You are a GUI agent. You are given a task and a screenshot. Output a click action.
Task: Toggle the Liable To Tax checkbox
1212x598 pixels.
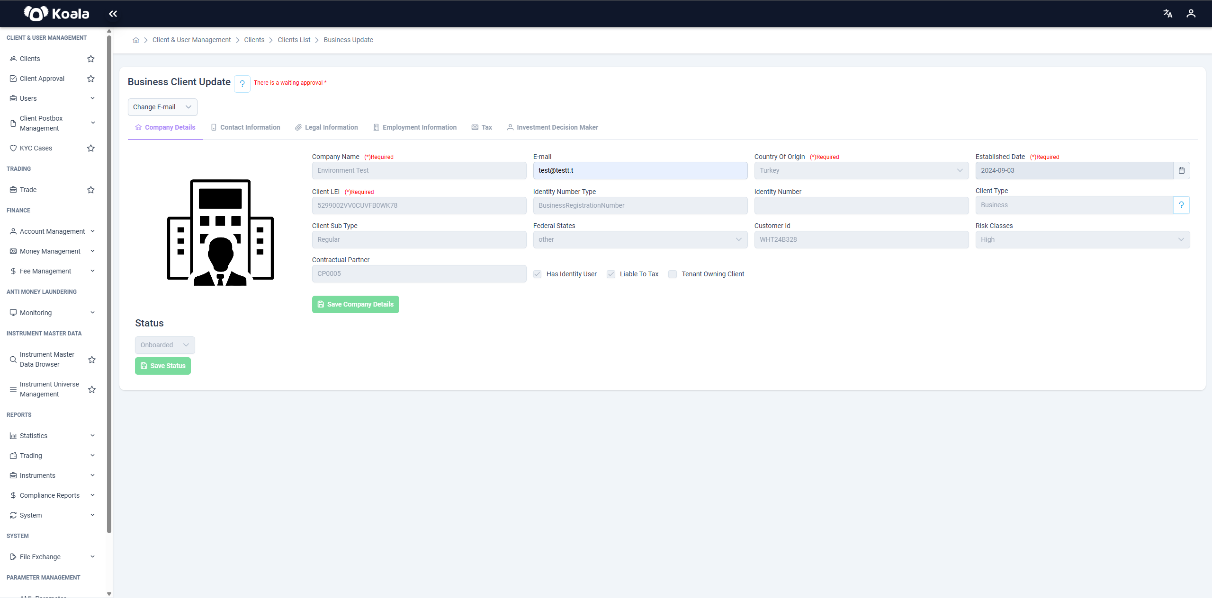[611, 274]
